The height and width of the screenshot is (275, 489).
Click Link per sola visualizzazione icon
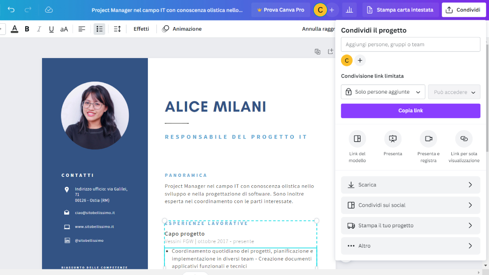pos(464,139)
